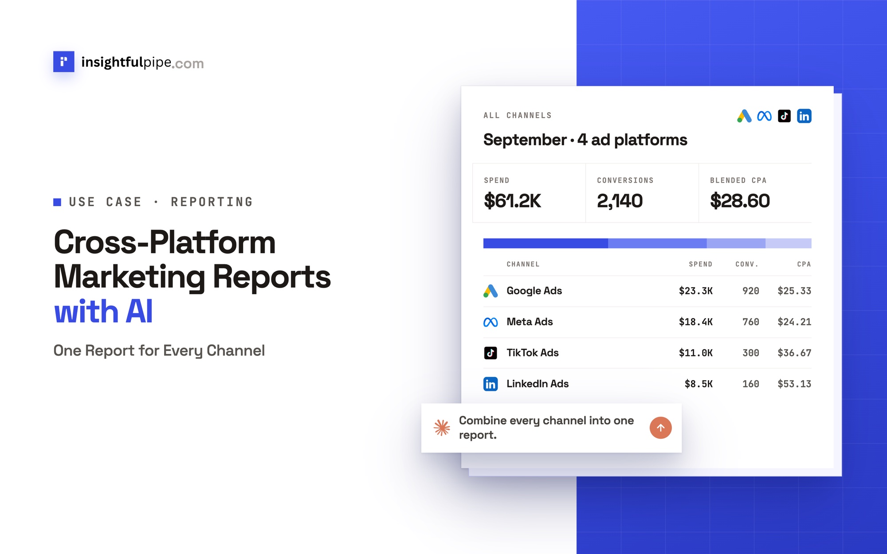Viewport: 887px width, 554px height.
Task: Click Google Ads CPA '$25.33'
Action: click(x=794, y=291)
